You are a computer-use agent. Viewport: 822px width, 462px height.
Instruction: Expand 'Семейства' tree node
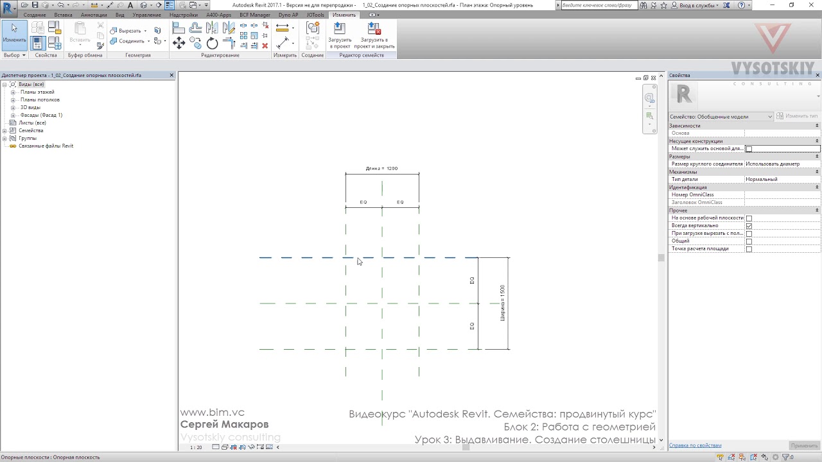point(4,131)
